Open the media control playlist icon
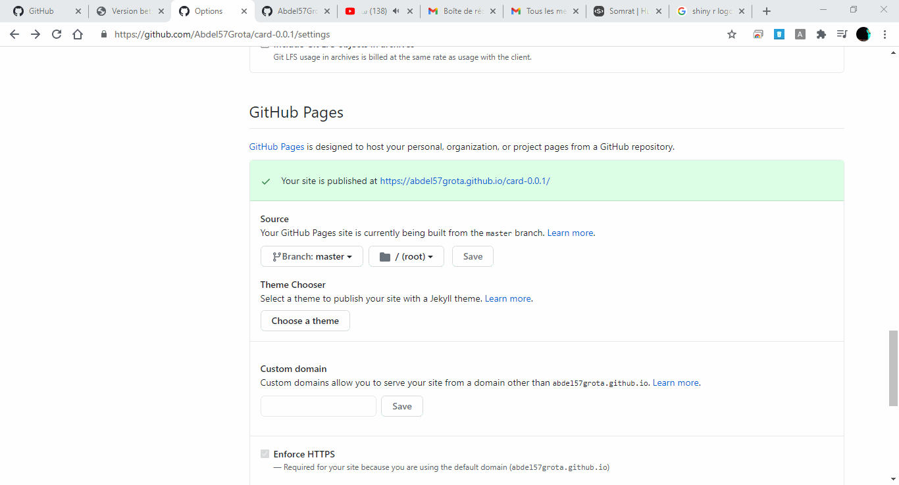The width and height of the screenshot is (899, 485). [842, 34]
